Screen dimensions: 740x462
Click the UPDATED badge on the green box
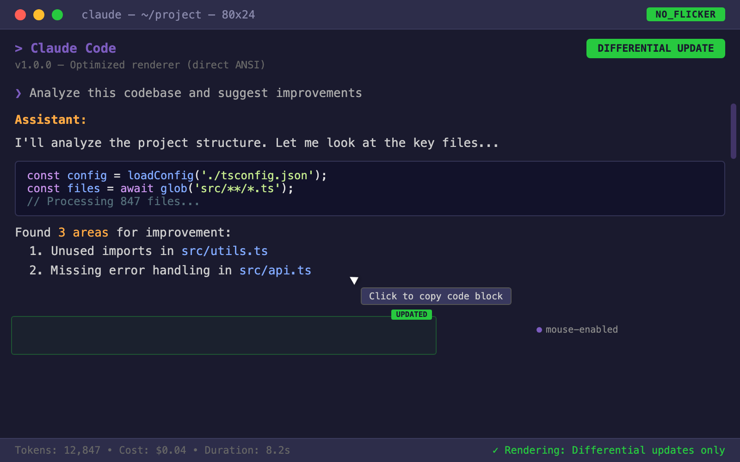(x=412, y=315)
